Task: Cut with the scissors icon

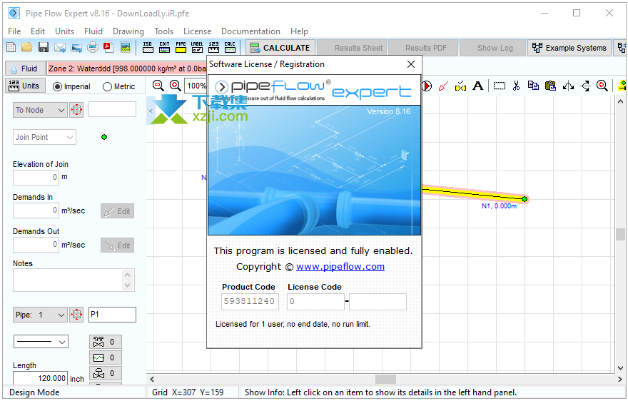Action: pyautogui.click(x=516, y=86)
